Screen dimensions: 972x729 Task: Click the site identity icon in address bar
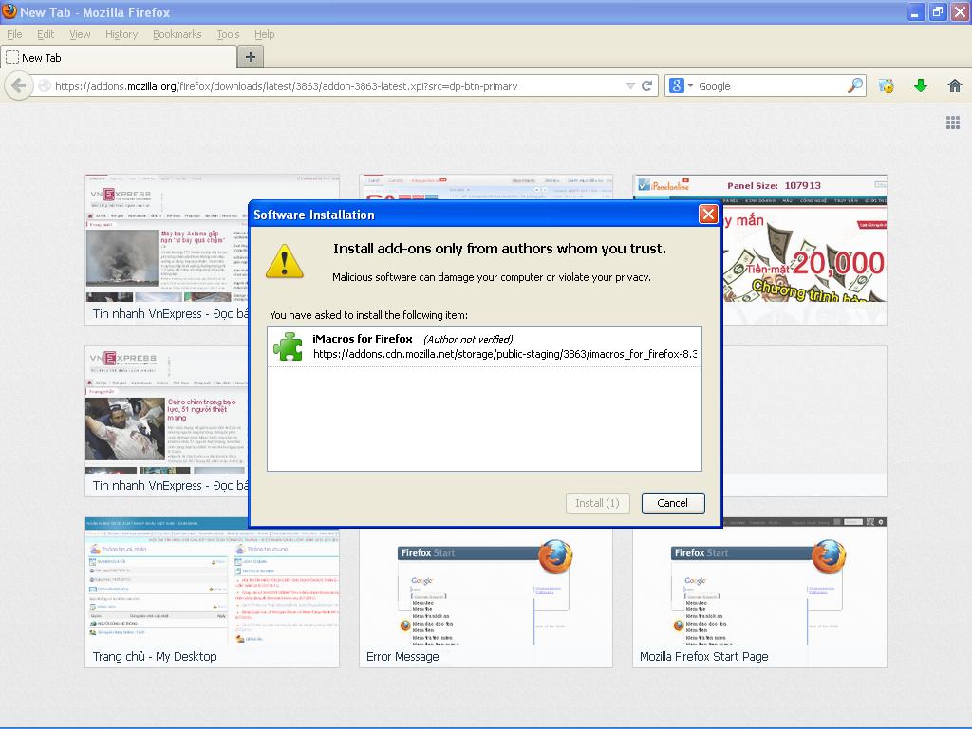pos(44,86)
